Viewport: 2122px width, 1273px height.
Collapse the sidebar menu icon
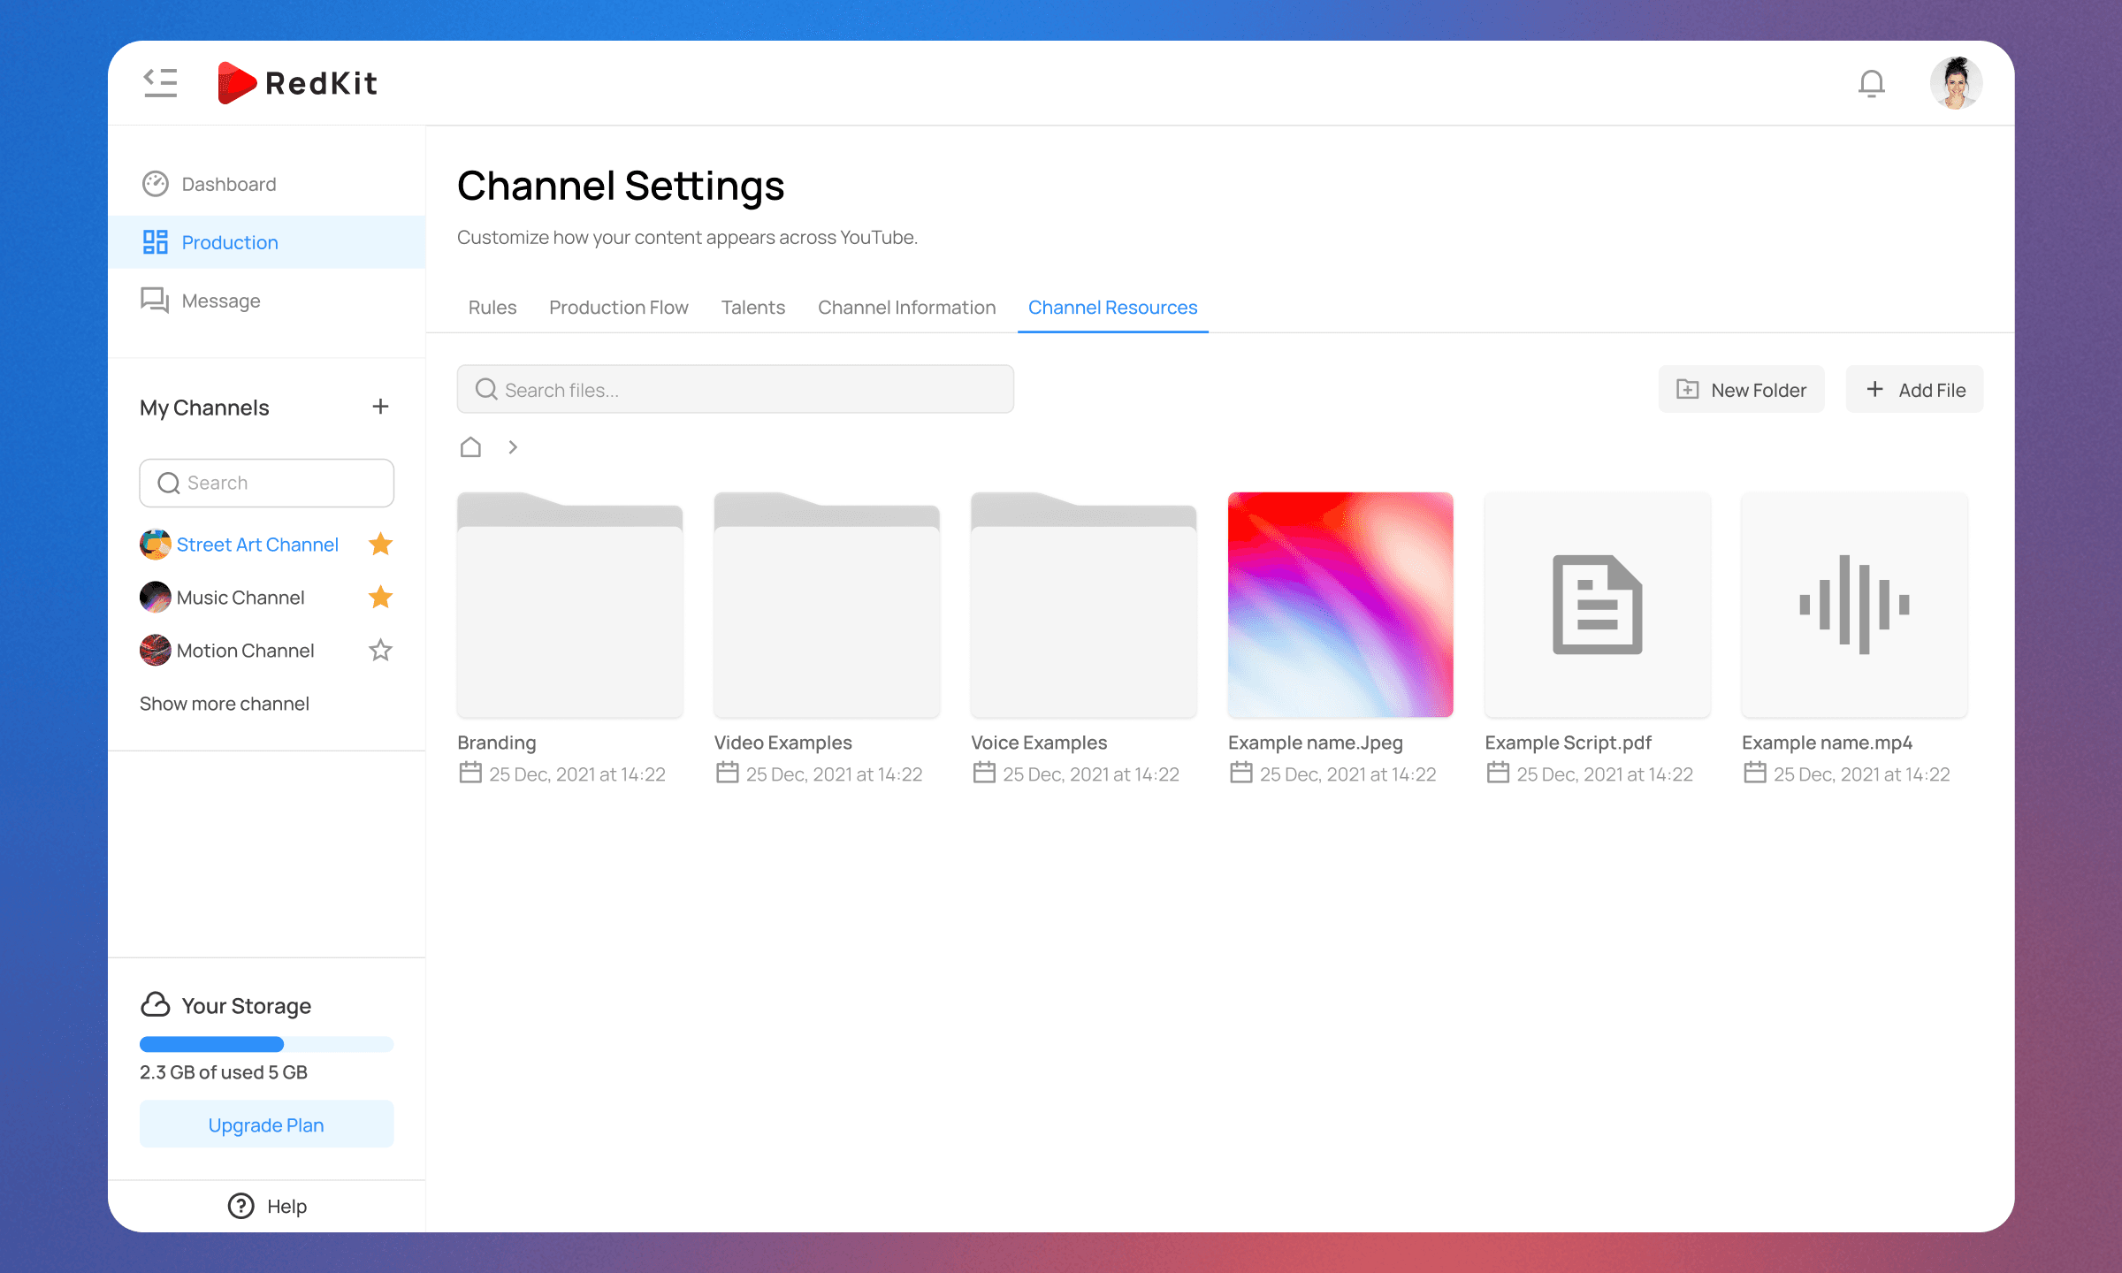click(160, 82)
